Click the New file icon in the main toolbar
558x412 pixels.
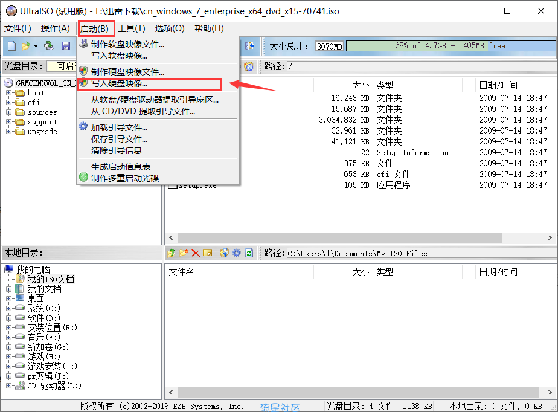11,45
